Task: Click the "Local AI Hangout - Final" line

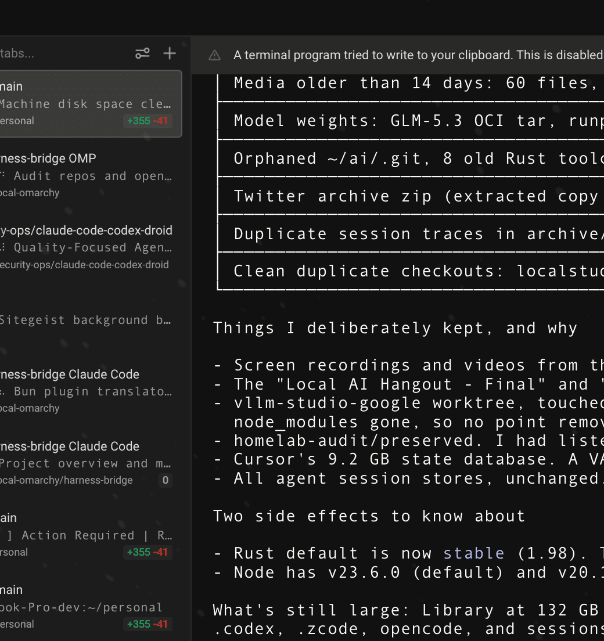Action: [x=408, y=384]
